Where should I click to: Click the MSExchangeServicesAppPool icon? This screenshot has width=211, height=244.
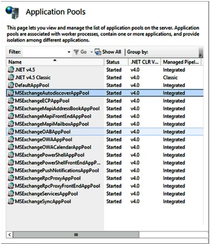click(x=11, y=194)
